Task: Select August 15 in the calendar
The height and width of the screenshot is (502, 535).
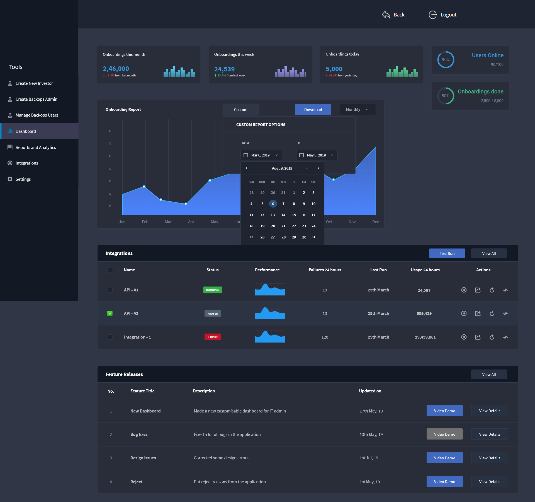Action: point(294,215)
